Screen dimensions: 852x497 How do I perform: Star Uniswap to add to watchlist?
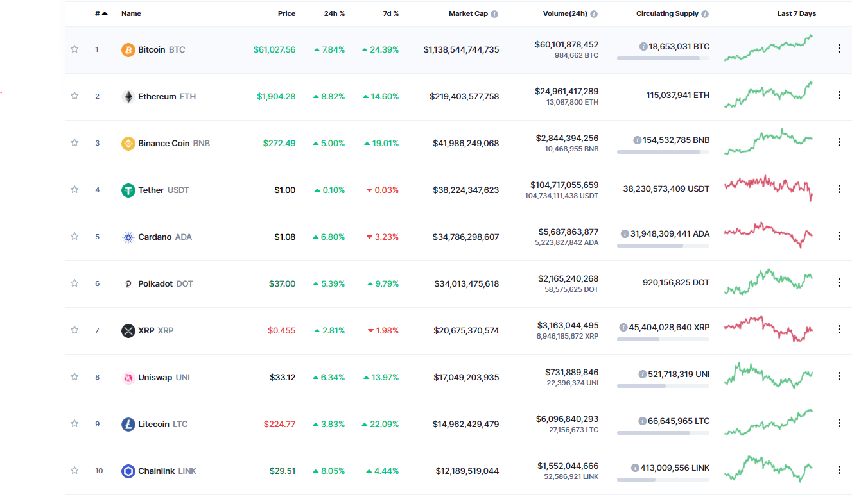point(74,377)
